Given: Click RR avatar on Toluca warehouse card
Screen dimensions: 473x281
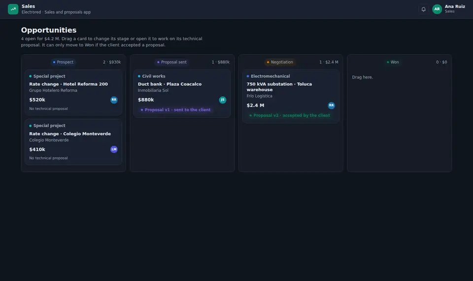Looking at the screenshot, I should (x=331, y=105).
